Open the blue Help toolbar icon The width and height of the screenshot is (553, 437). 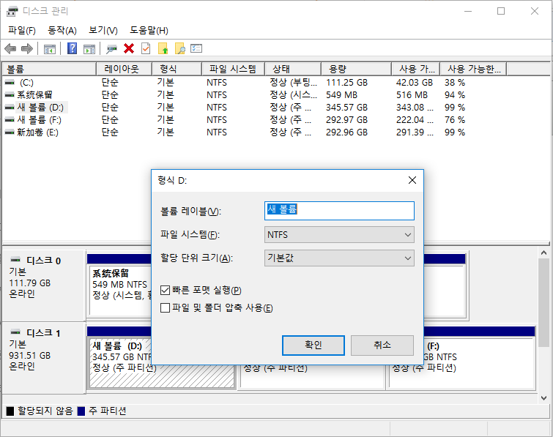72,48
